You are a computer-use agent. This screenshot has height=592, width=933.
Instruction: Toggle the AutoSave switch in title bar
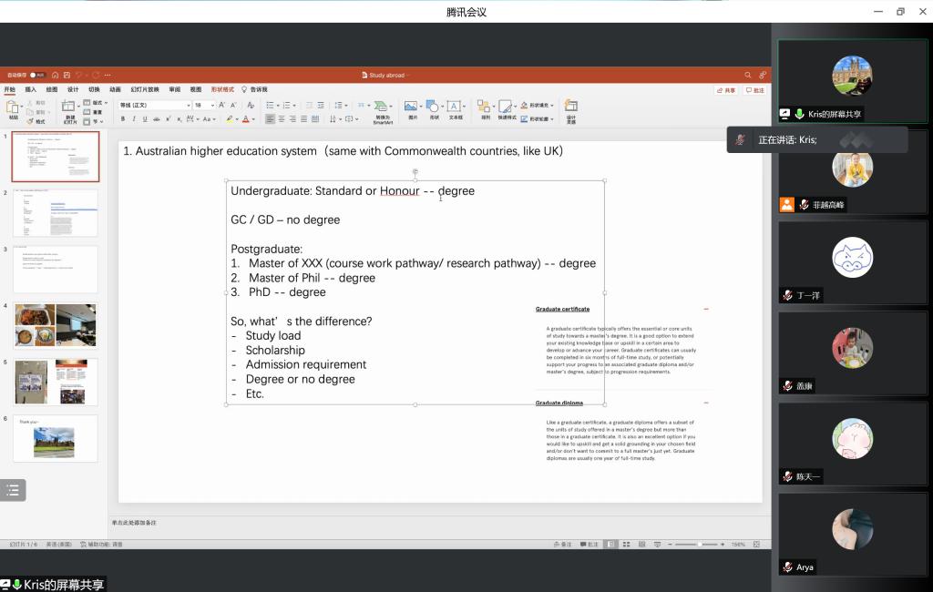click(36, 75)
